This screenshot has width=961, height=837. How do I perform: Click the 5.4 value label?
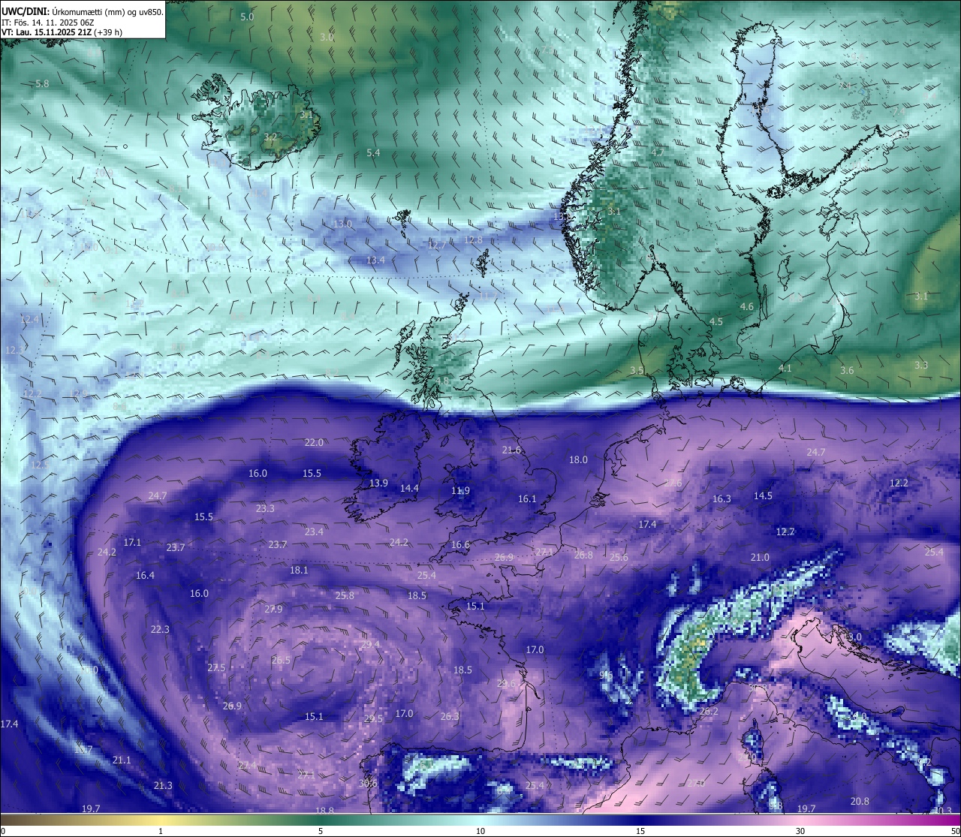373,153
